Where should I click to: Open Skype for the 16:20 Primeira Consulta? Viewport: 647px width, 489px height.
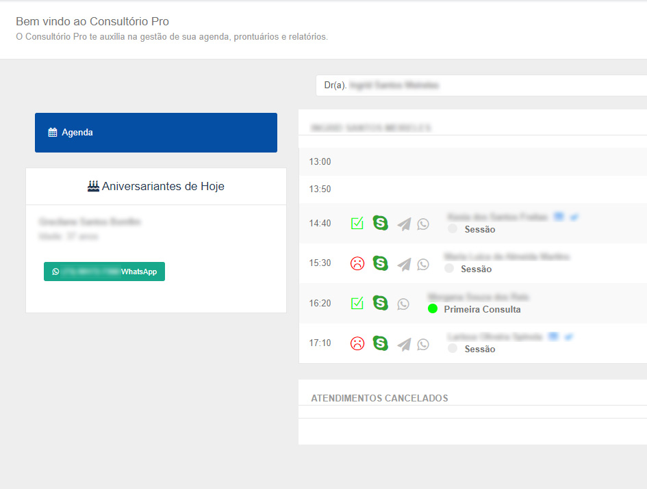tap(380, 303)
